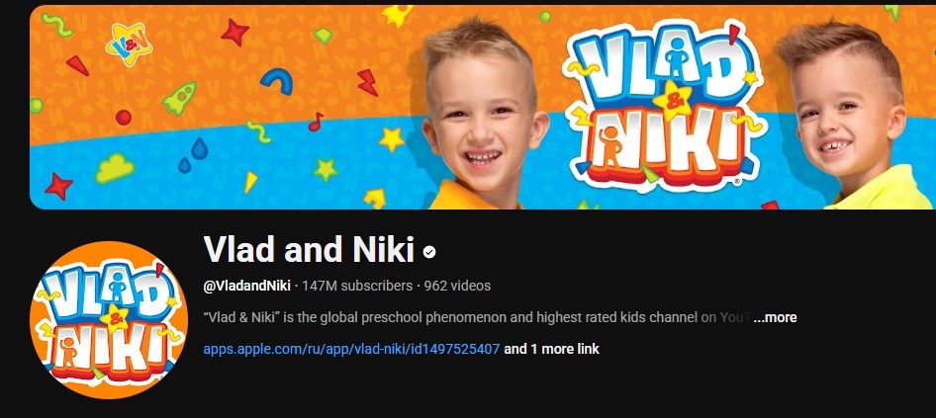Click the 962 videos count
Viewport: 936px width, 418px height.
click(x=457, y=286)
